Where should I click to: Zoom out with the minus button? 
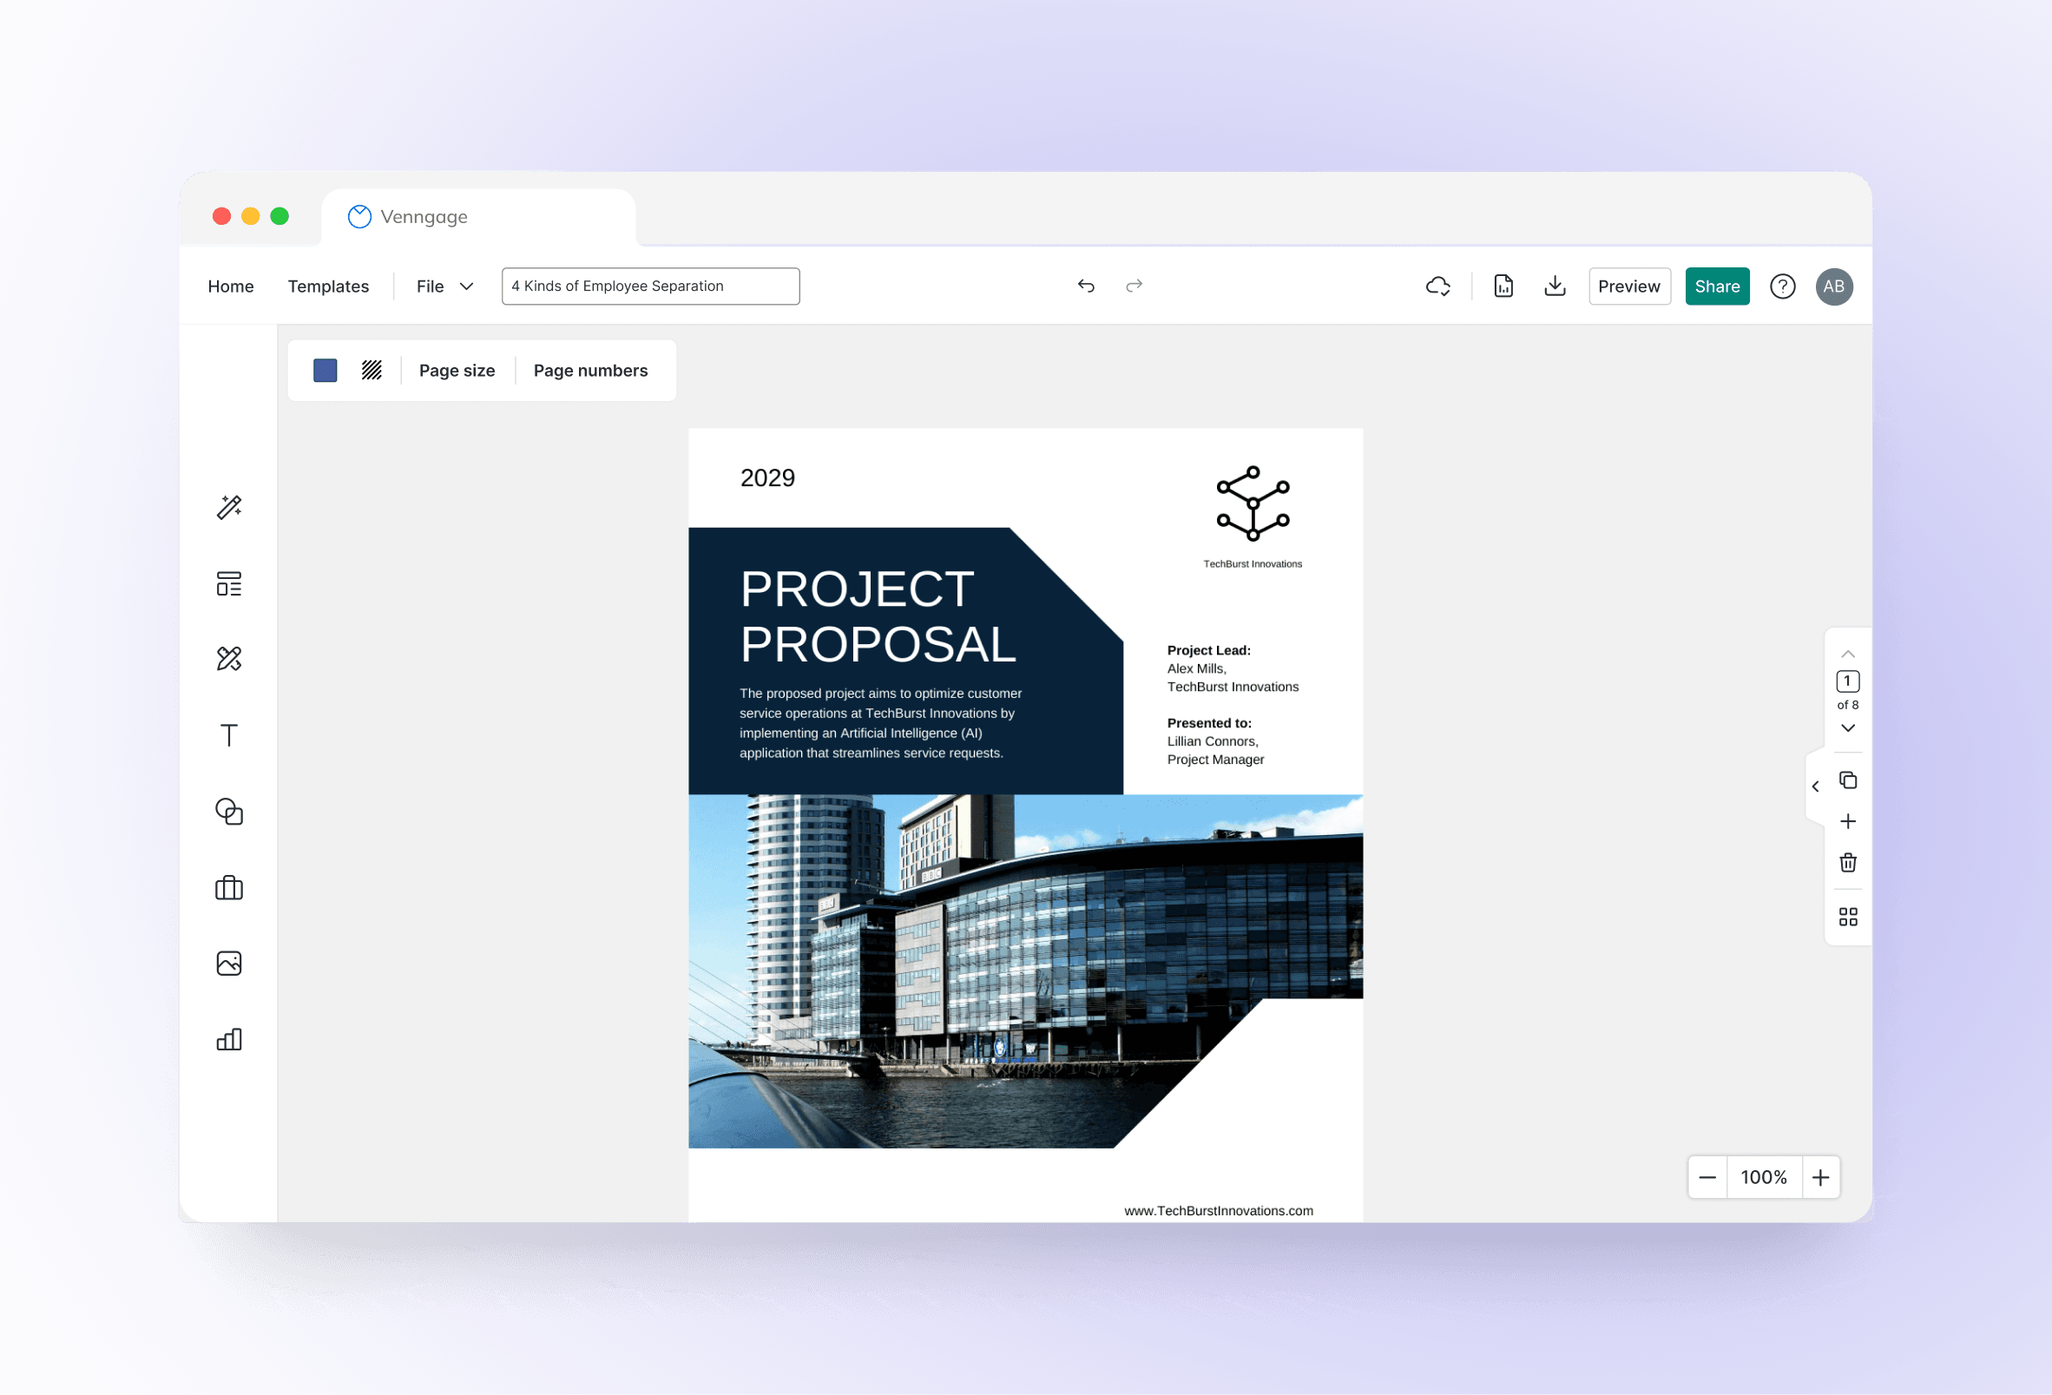(x=1707, y=1178)
